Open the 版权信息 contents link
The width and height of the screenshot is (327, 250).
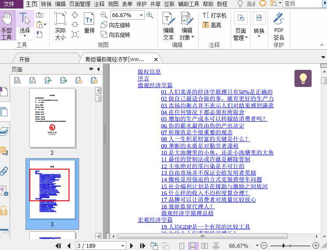(149, 72)
